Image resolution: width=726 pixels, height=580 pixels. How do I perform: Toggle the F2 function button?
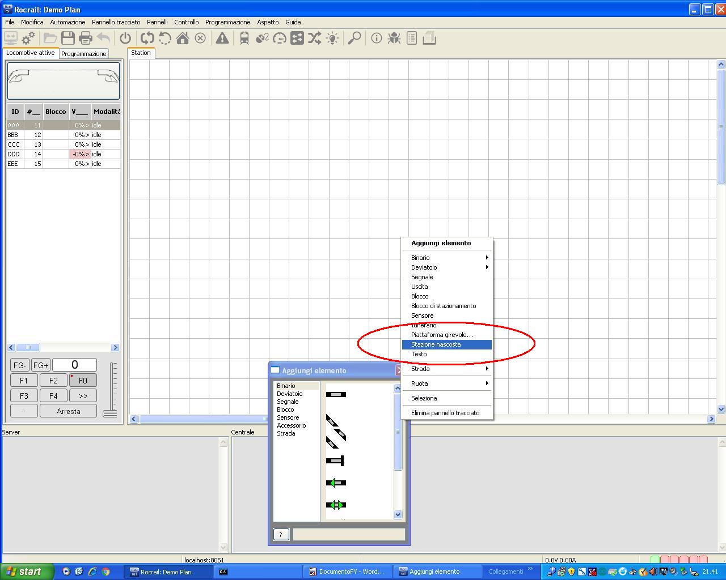(x=53, y=380)
